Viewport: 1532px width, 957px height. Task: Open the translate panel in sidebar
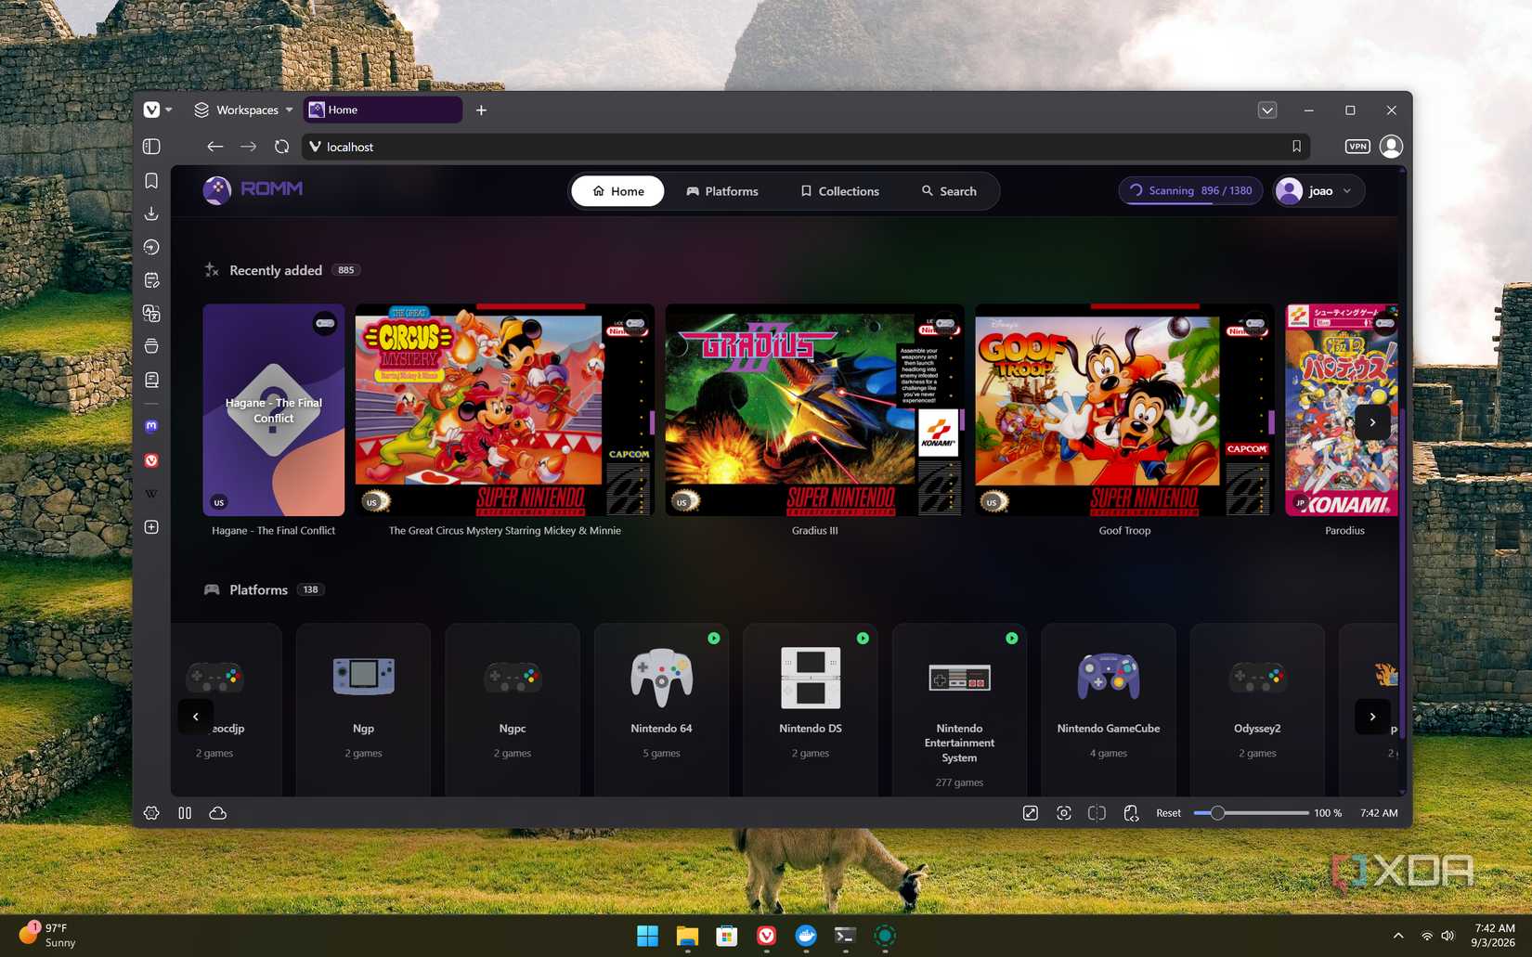(x=151, y=314)
